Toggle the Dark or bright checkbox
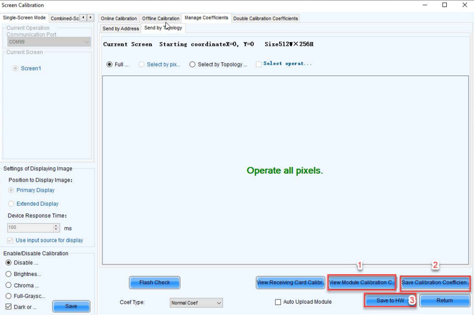This screenshot has height=315, width=474. (9, 307)
